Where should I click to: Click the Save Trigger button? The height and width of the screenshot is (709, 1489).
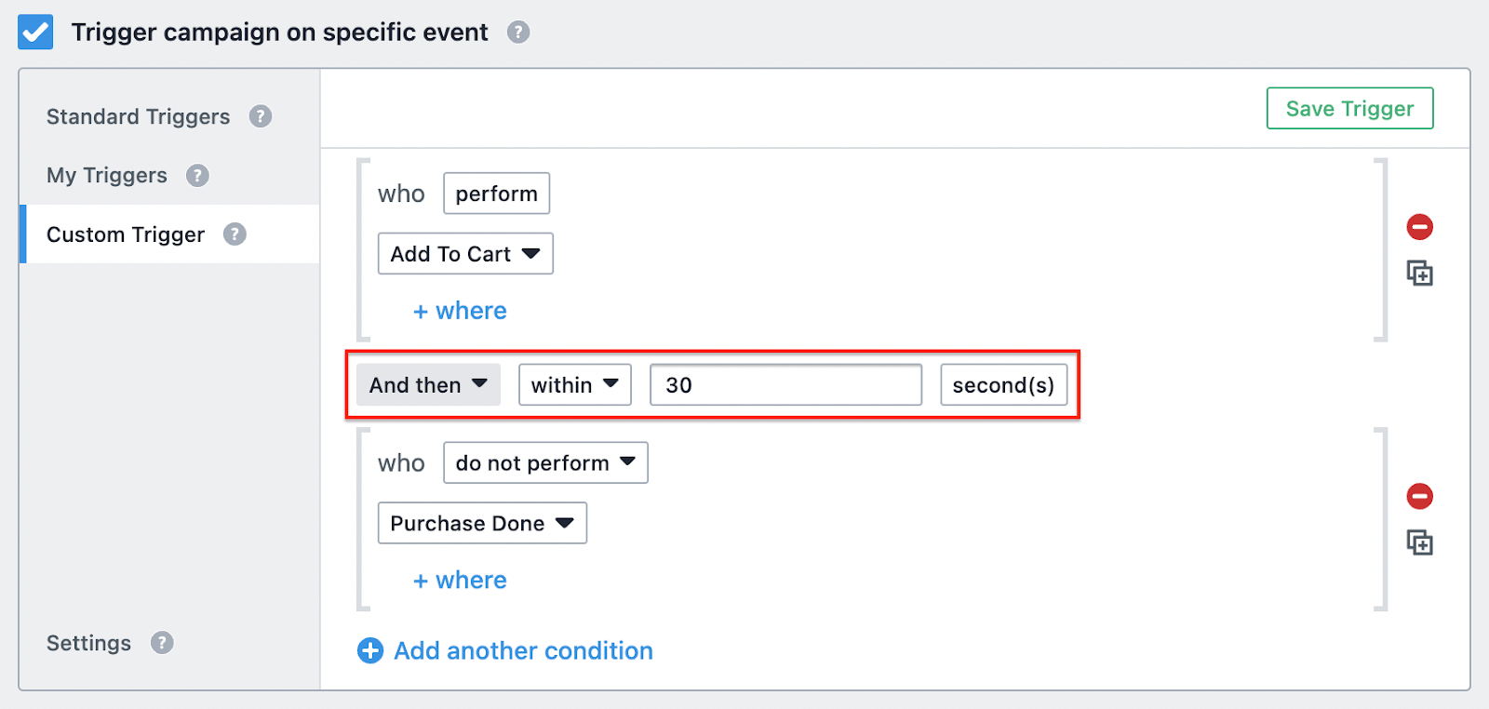coord(1349,109)
